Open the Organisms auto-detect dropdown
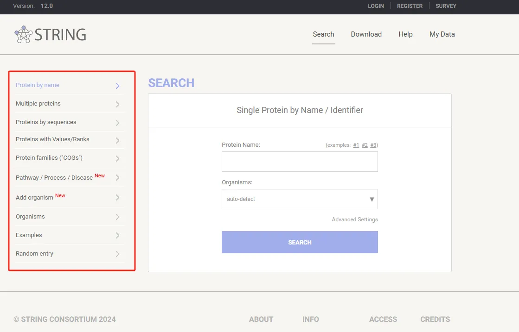This screenshot has height=332, width=519. click(x=300, y=199)
